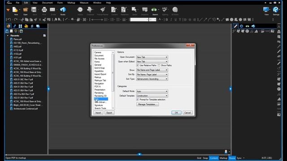This screenshot has width=287, height=161.
Task: Select the ellipse markup tool in toolbar
Action: click(x=231, y=20)
